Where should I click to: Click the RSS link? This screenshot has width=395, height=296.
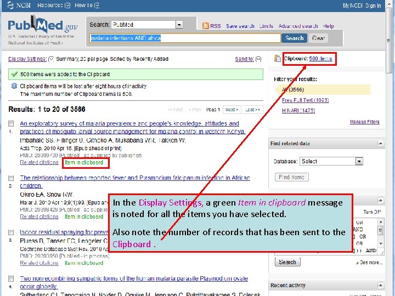click(216, 26)
